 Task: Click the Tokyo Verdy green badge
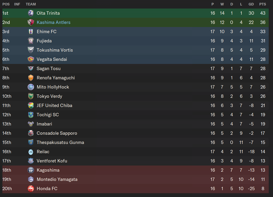pyautogui.click(x=31, y=96)
